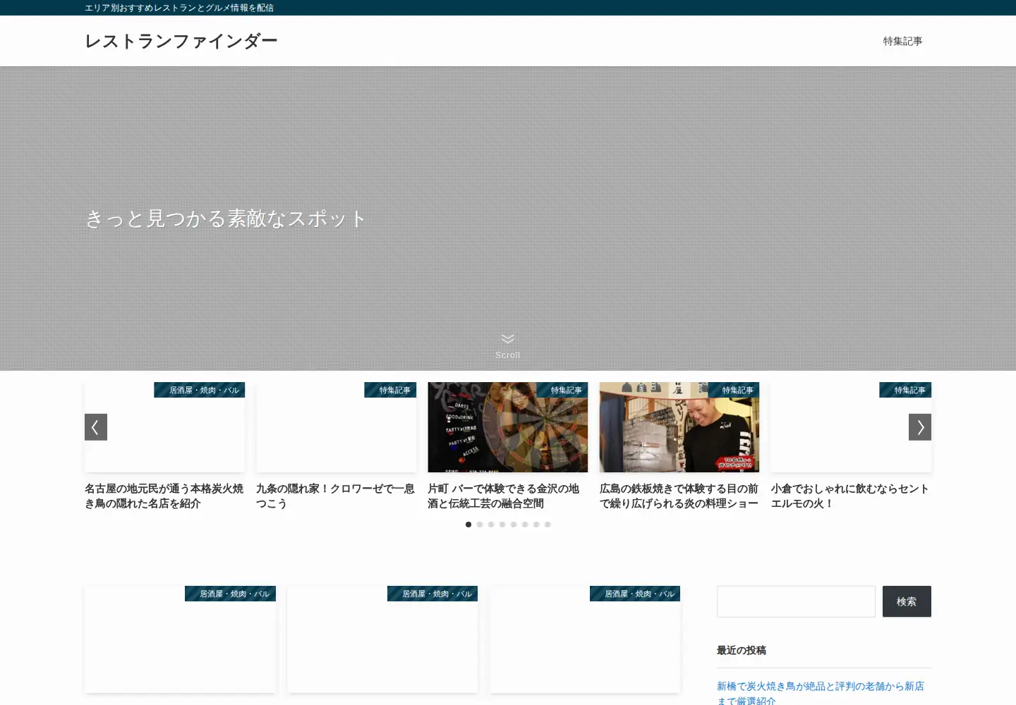Click the carousel next arrow

point(920,427)
